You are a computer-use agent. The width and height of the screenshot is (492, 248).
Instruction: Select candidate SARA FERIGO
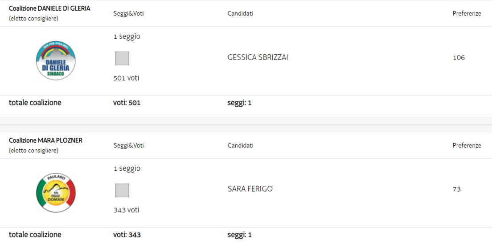[250, 189]
